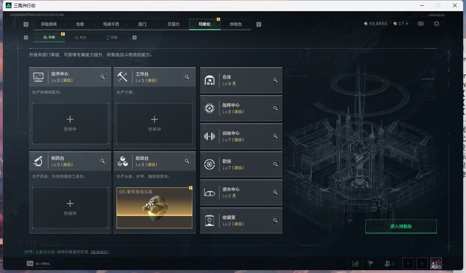Inspect 技术中心 with magnifier icon
This screenshot has width=466, height=273.
[x=103, y=77]
